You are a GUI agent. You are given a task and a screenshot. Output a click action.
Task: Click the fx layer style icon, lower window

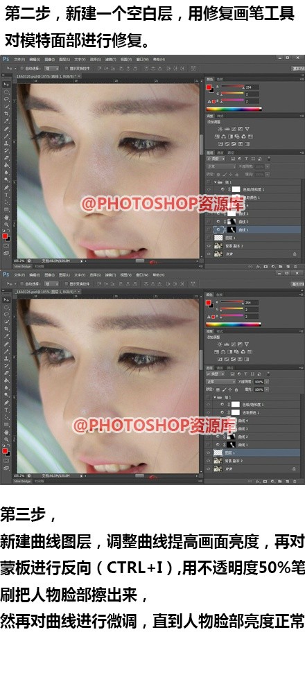[258, 482]
